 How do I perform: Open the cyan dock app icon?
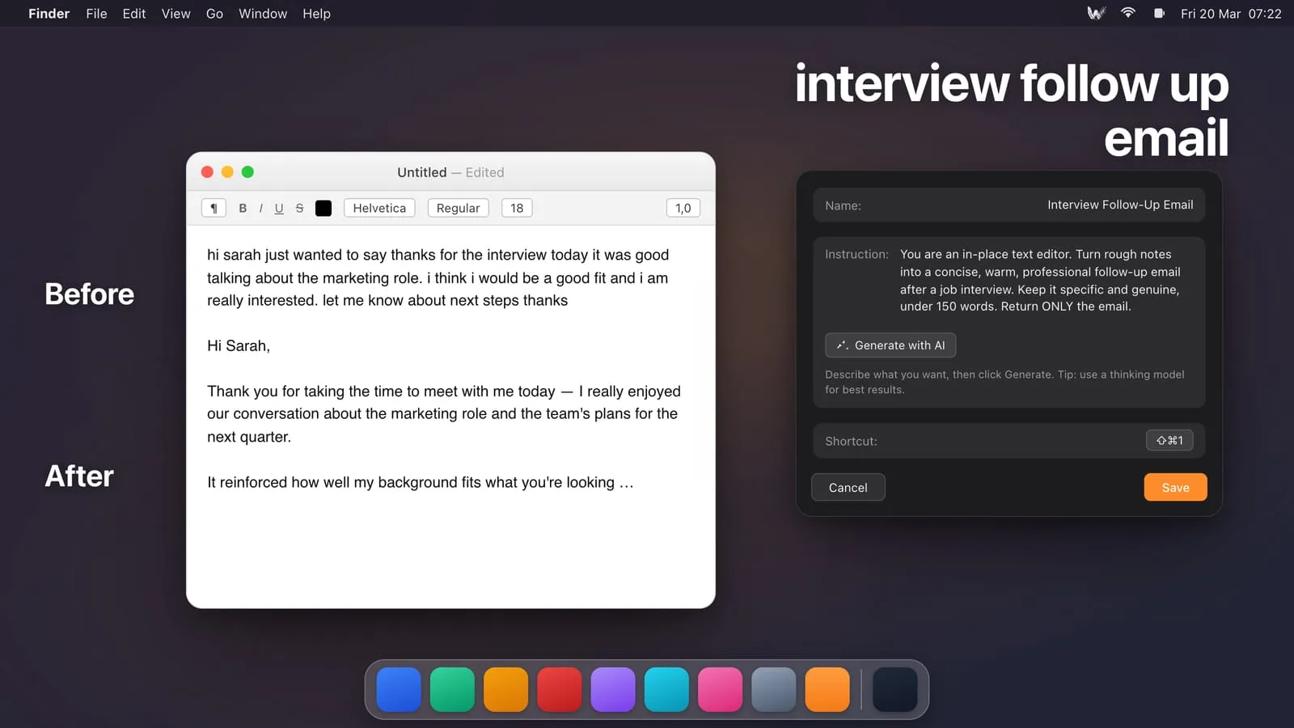pos(666,689)
